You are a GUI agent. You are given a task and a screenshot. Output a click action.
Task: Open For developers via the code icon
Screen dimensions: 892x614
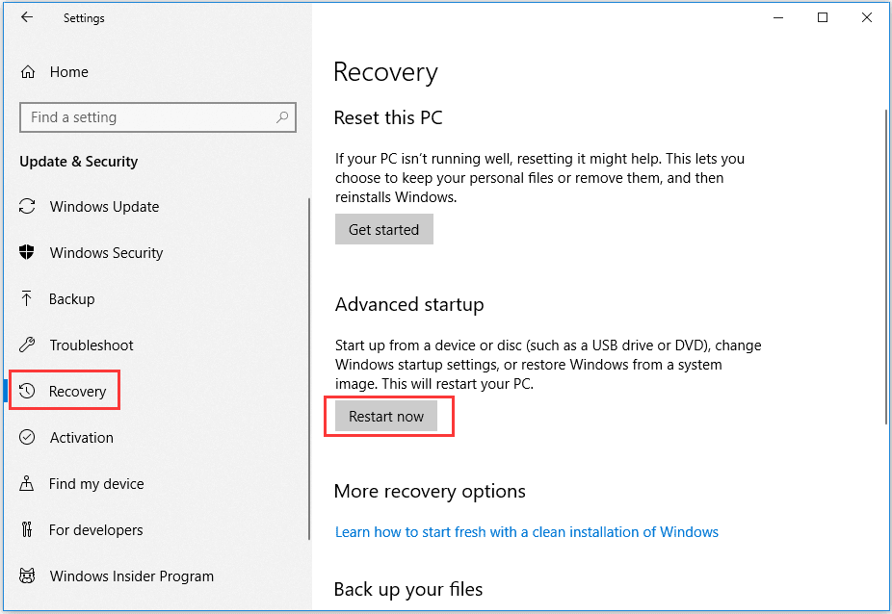coord(27,530)
